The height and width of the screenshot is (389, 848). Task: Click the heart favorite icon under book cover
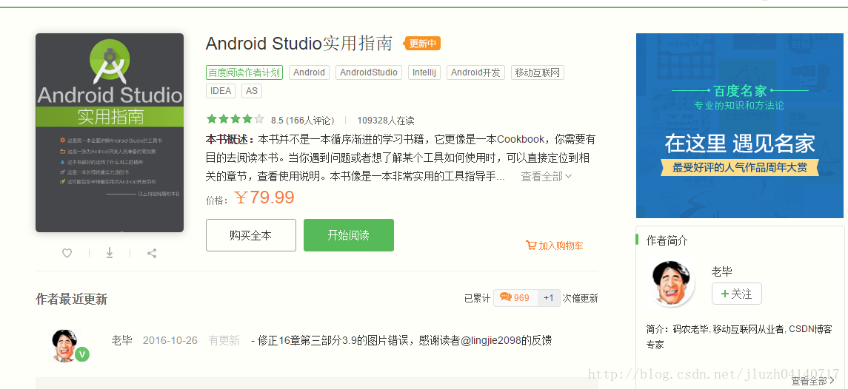67,253
